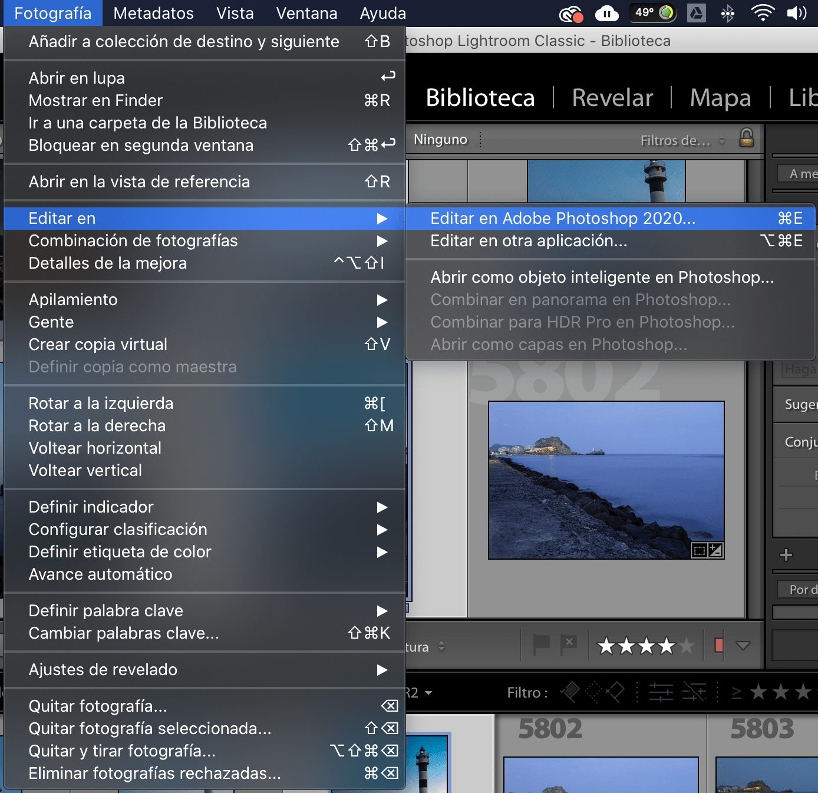
Task: Open the Wi-Fi status menu
Action: (x=763, y=13)
